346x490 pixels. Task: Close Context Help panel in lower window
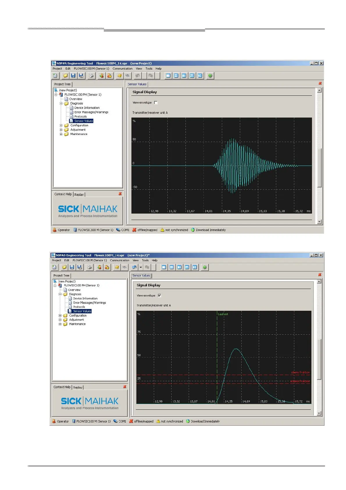[125, 387]
